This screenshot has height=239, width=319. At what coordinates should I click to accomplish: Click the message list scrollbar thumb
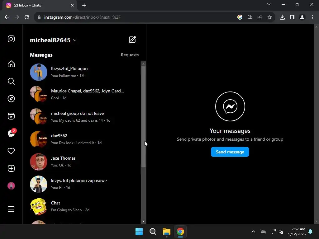[143, 117]
